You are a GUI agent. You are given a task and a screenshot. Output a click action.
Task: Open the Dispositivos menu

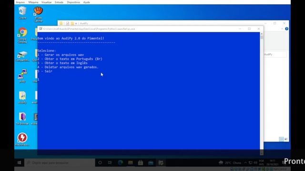point(73,2)
